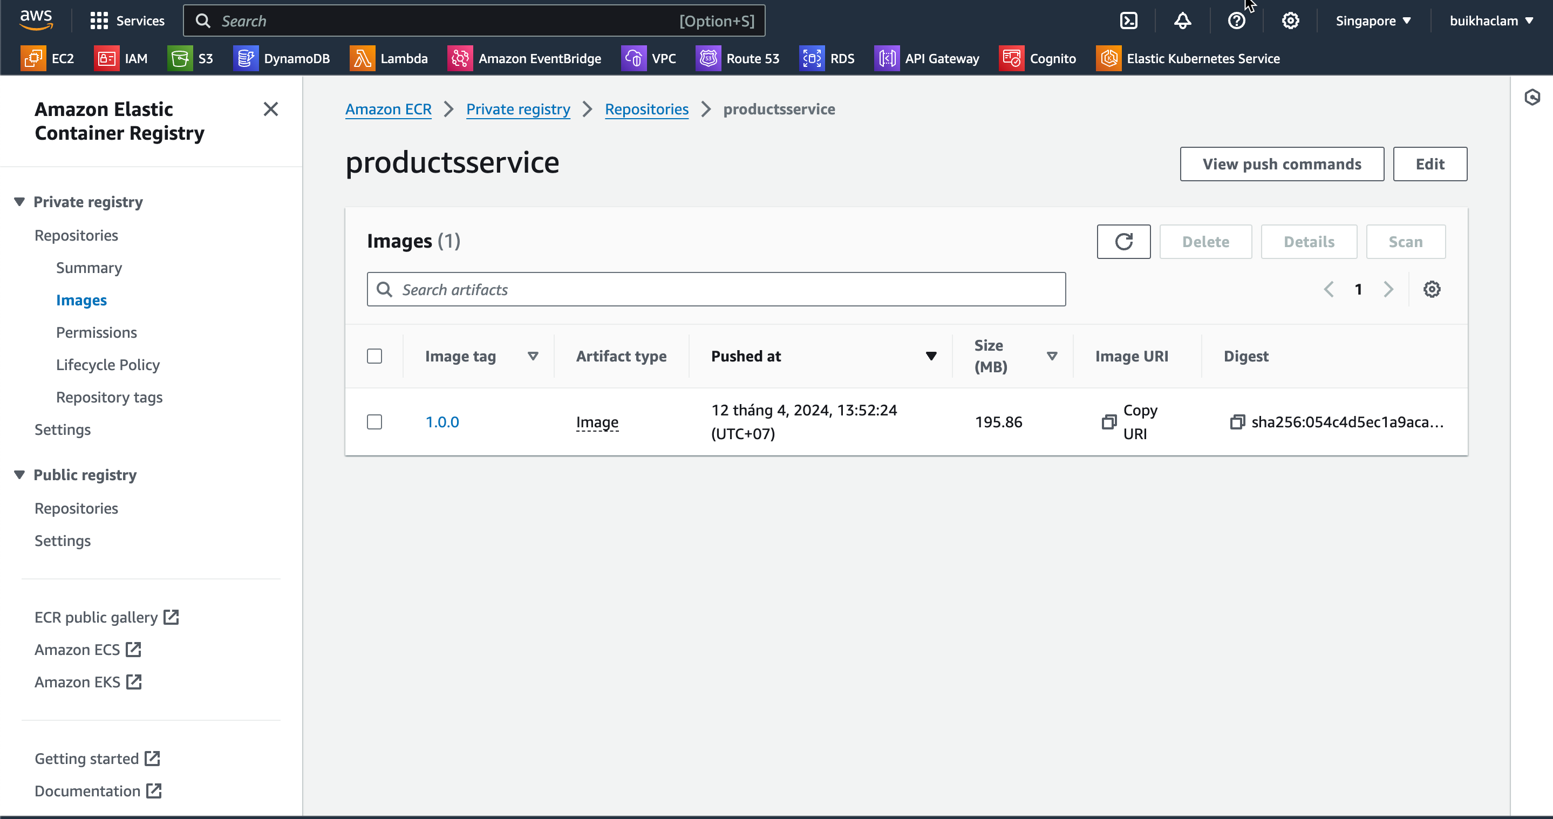The image size is (1553, 819).
Task: Open AWS CloudShell terminal icon
Action: point(1128,21)
